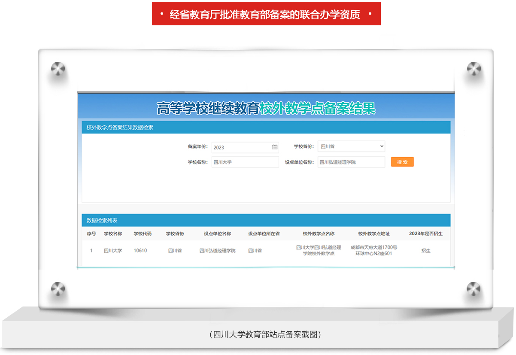Click the 校外教学点名称 column header
Image resolution: width=516 pixels, height=355 pixels.
(319, 234)
